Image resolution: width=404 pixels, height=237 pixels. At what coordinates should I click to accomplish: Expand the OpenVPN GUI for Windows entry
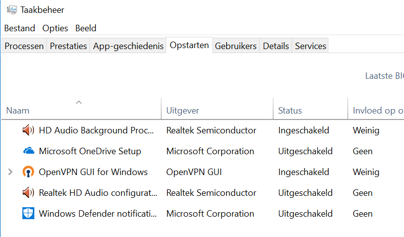click(x=10, y=172)
